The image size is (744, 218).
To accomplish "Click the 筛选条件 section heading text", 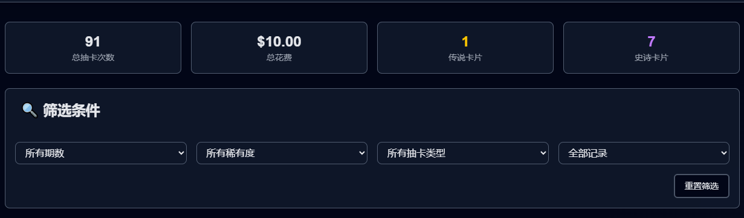I will (x=71, y=111).
